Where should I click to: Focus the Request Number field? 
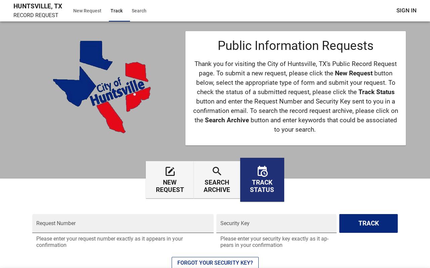(123, 223)
